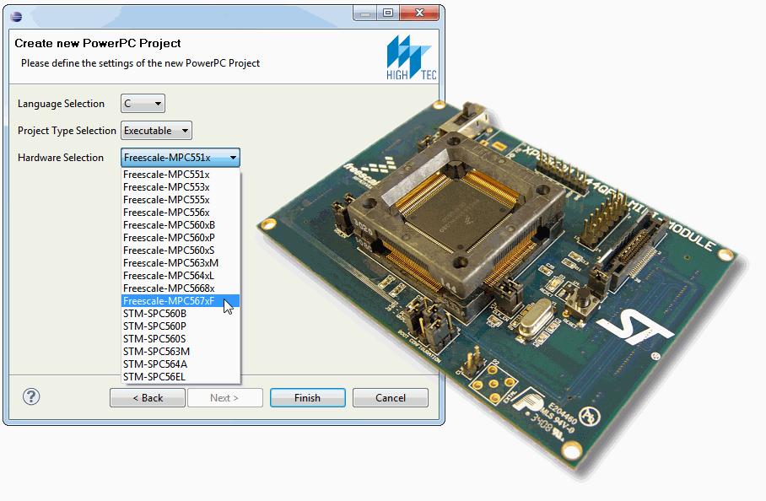Select Freescale-MPC553x from the list
The image size is (766, 501).
click(x=181, y=187)
